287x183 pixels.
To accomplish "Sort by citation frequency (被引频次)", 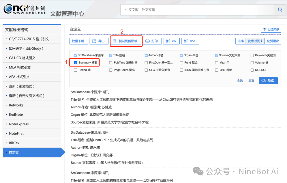I will tap(273, 41).
